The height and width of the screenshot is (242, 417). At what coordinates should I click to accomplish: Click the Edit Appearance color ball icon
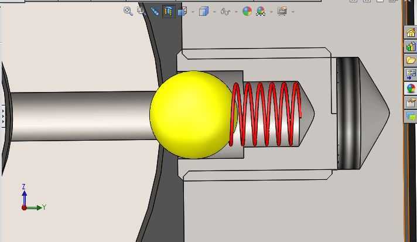[247, 12]
